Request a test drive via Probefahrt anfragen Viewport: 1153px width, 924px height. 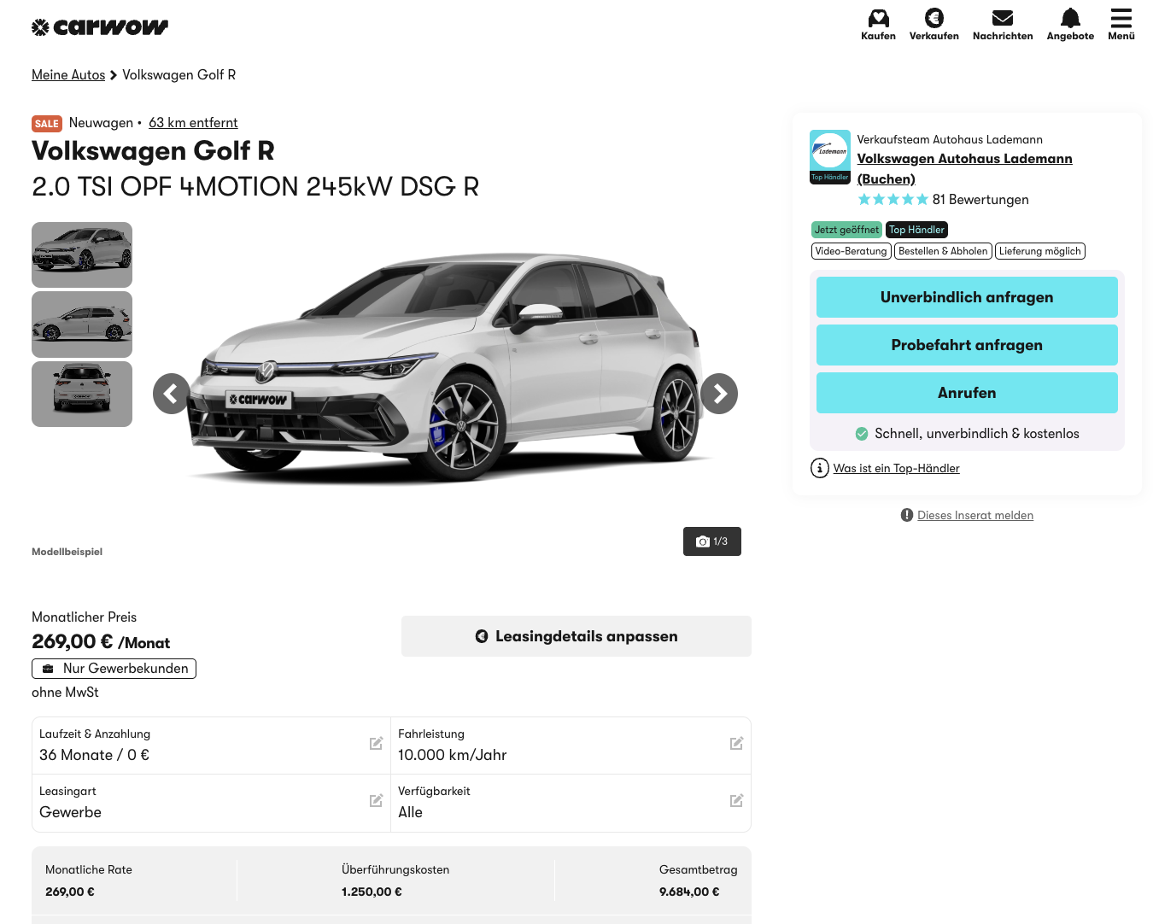coord(967,345)
